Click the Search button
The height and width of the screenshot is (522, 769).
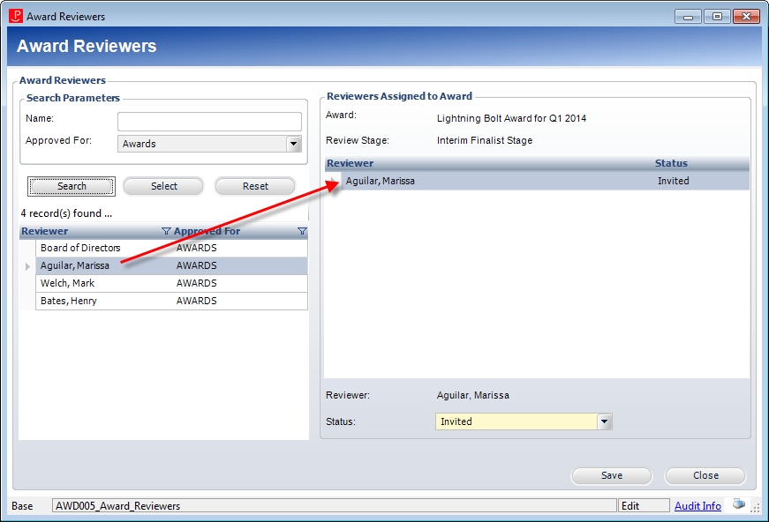(x=72, y=187)
